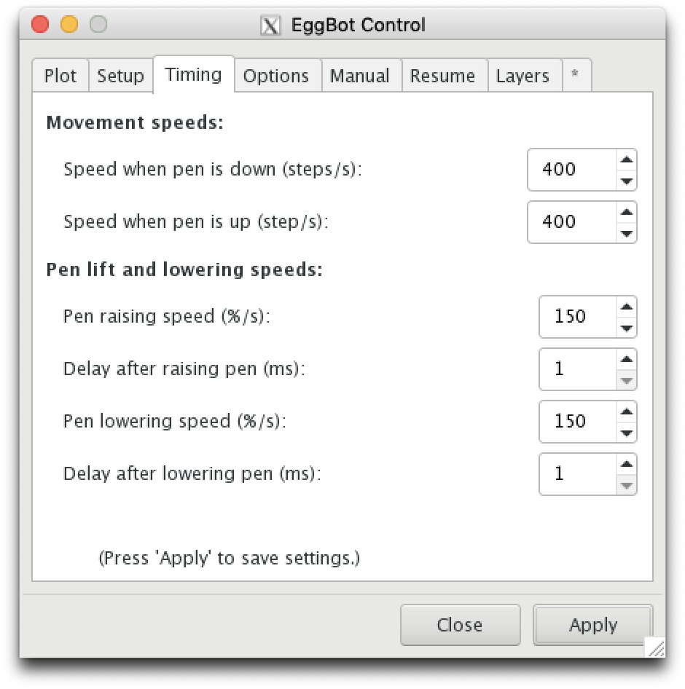Click the Close button
This screenshot has height=689, width=685.
[460, 625]
